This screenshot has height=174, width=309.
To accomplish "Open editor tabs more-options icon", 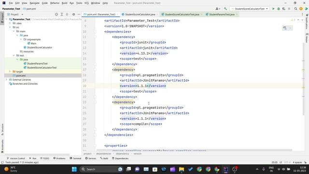I will [x=302, y=14].
